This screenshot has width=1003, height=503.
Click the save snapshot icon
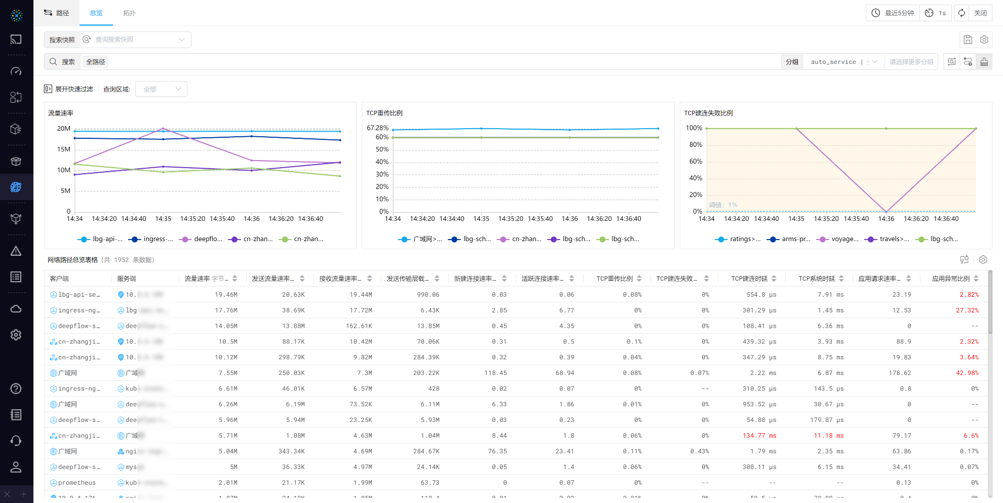click(968, 40)
